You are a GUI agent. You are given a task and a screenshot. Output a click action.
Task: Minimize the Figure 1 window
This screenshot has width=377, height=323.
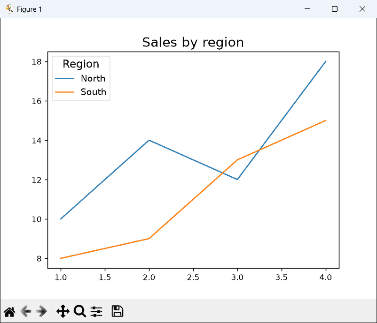pyautogui.click(x=307, y=9)
